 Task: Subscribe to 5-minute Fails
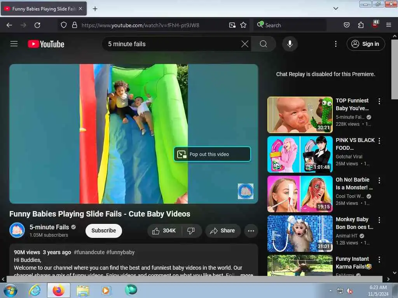103,230
